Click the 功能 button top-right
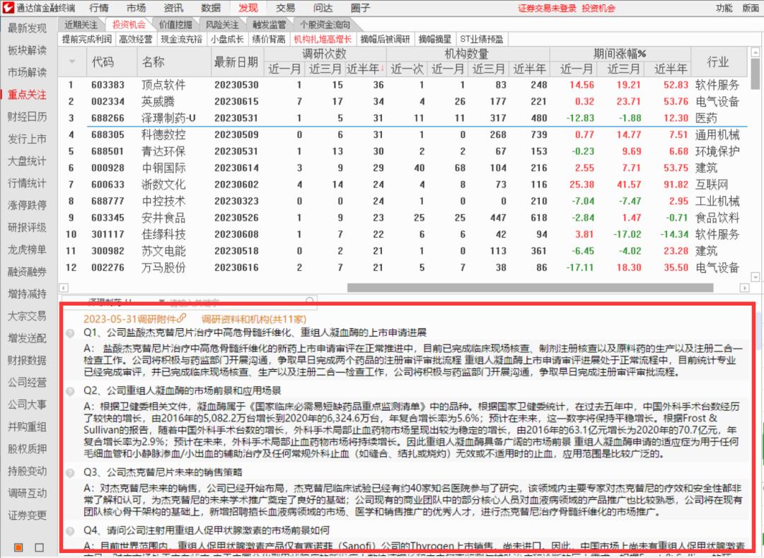764x558 pixels. 722,8
